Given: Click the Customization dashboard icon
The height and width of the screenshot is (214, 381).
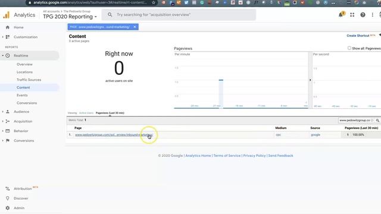Looking at the screenshot, I should 8,37.
